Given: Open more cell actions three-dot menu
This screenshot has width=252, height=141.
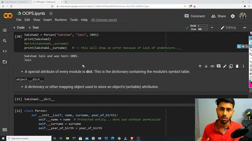Looking at the screenshot, I should pos(243,66).
